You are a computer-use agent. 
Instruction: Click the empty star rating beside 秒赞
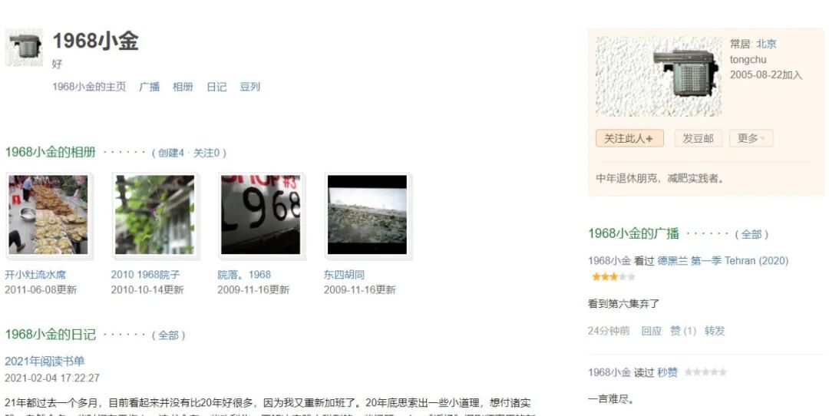pyautogui.click(x=705, y=372)
